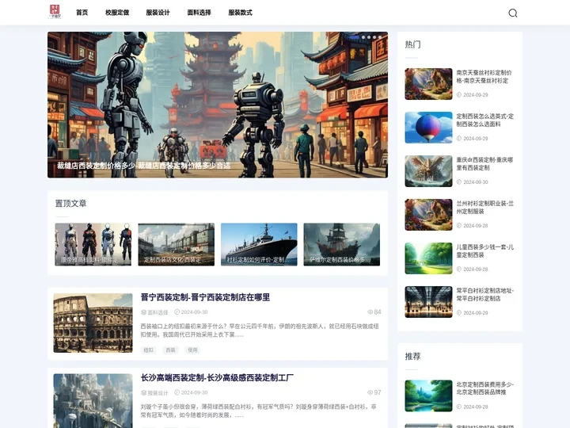The image size is (570, 428).
Task: Open recommended article 北京定制西装费用多少
Action: [x=485, y=388]
